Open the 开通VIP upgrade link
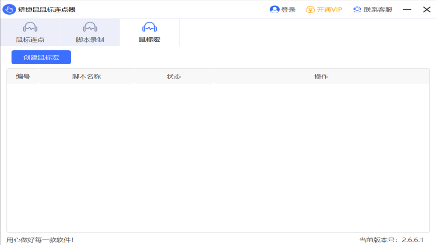 328,10
